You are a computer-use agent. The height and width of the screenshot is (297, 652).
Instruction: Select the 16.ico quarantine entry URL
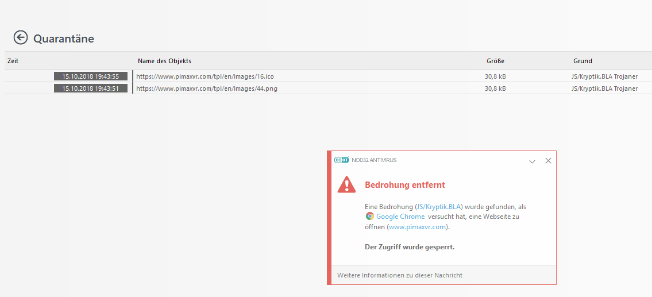[x=205, y=76]
